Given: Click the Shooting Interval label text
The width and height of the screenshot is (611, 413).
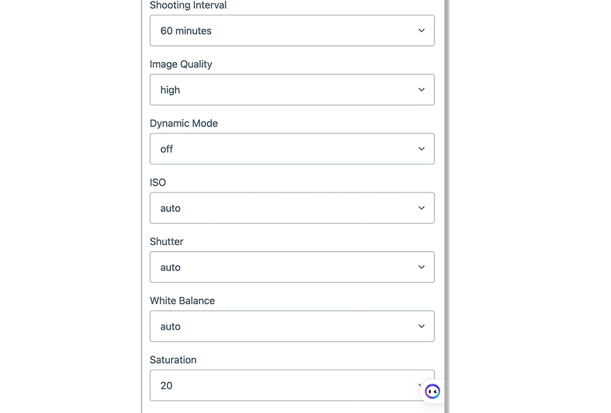Looking at the screenshot, I should (188, 5).
